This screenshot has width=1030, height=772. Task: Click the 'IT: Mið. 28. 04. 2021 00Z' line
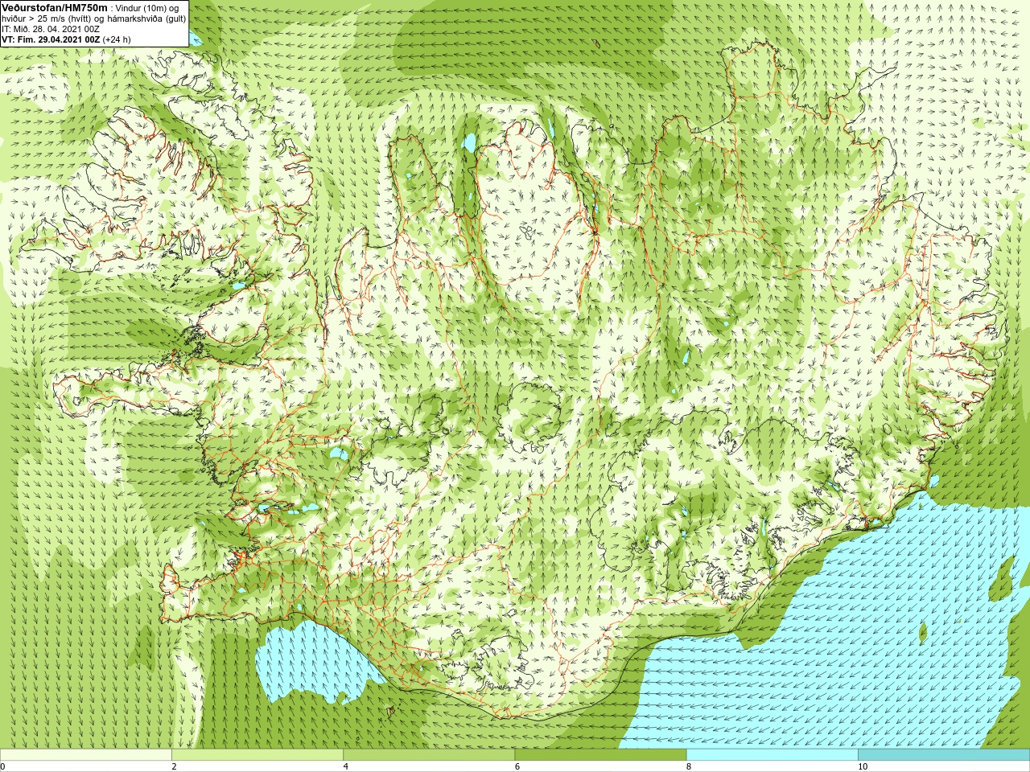51,28
